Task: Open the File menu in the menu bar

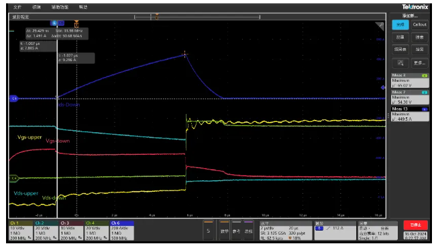Action: pyautogui.click(x=17, y=7)
